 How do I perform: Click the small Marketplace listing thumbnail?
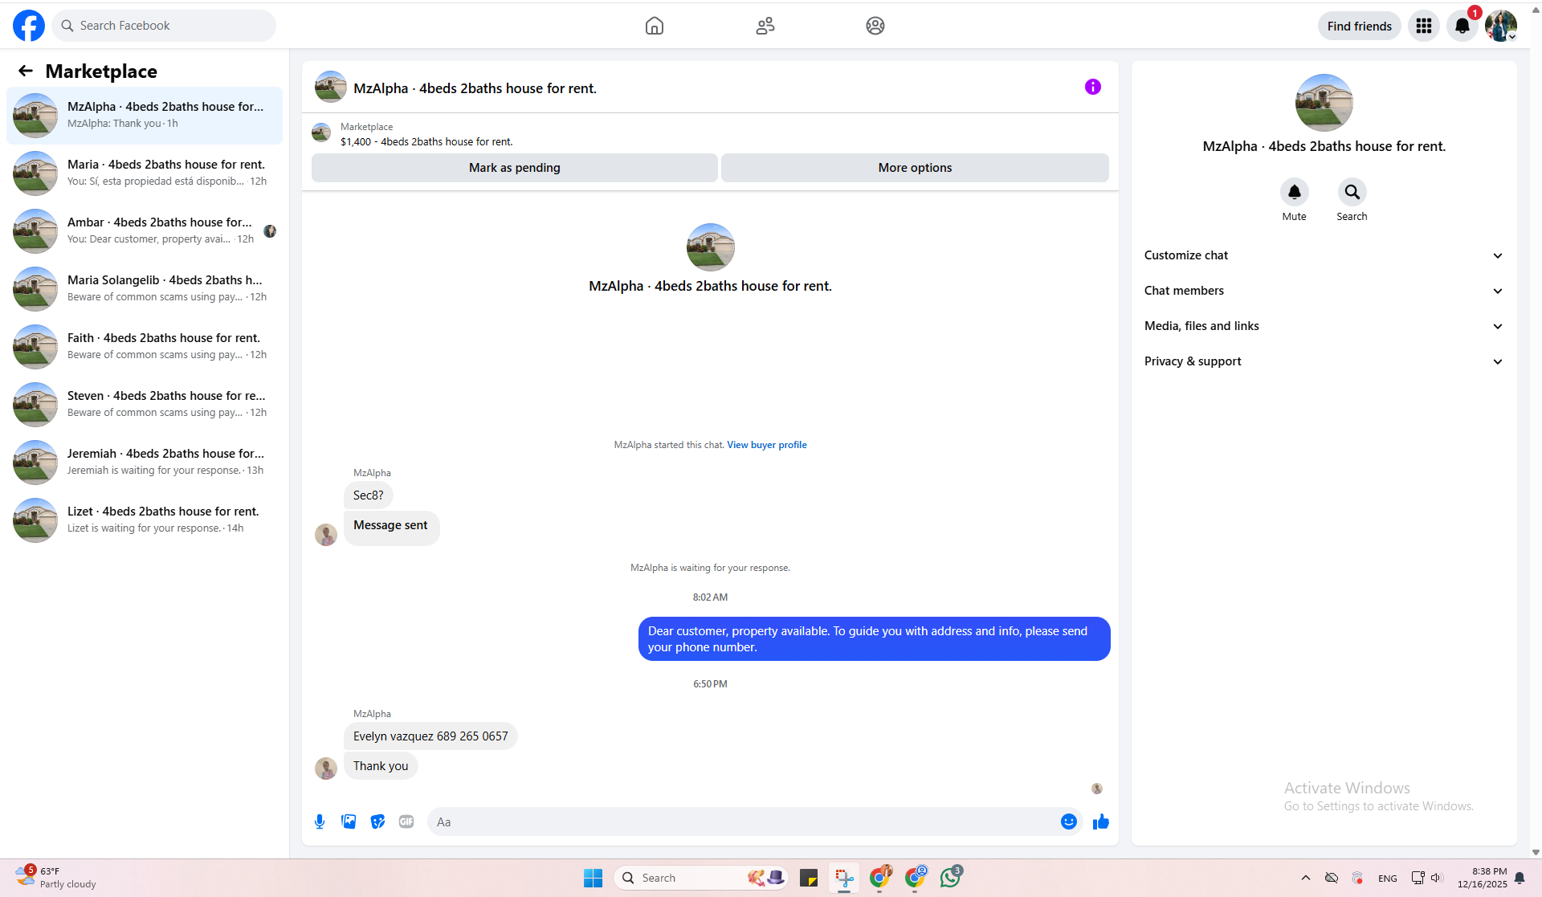[321, 133]
